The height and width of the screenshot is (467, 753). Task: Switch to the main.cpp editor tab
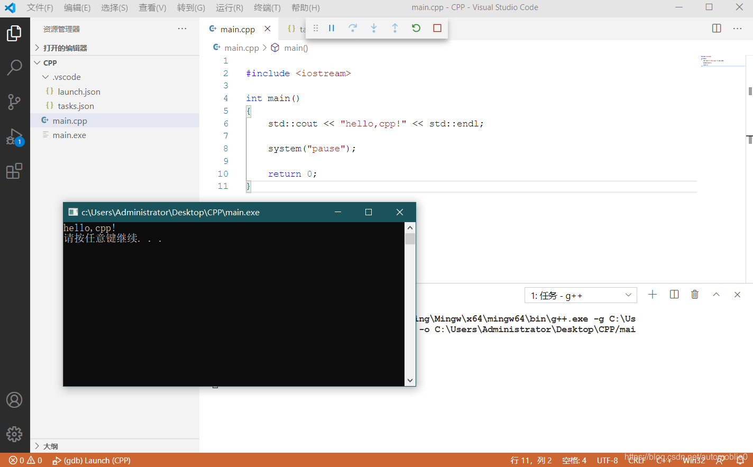pyautogui.click(x=237, y=29)
